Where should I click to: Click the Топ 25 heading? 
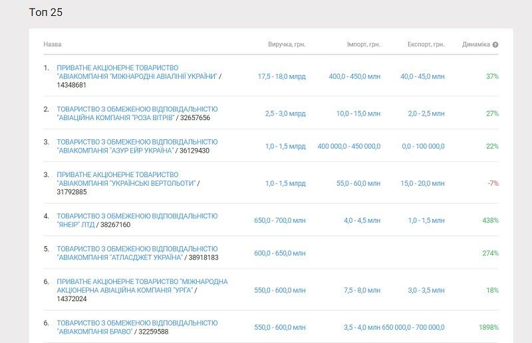[46, 12]
